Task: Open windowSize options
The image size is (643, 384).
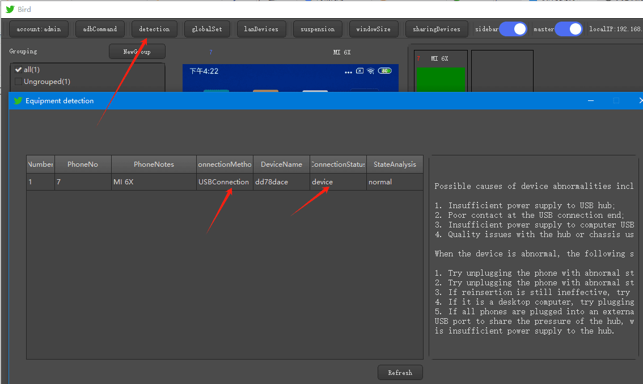Action: pyautogui.click(x=374, y=29)
